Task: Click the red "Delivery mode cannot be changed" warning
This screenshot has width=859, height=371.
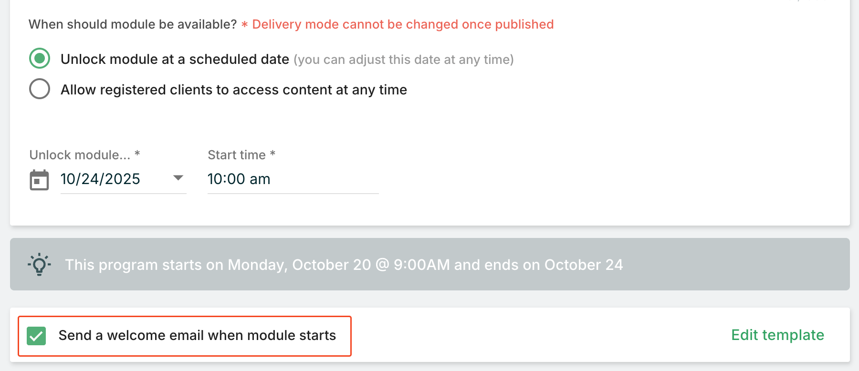Action: pyautogui.click(x=403, y=24)
